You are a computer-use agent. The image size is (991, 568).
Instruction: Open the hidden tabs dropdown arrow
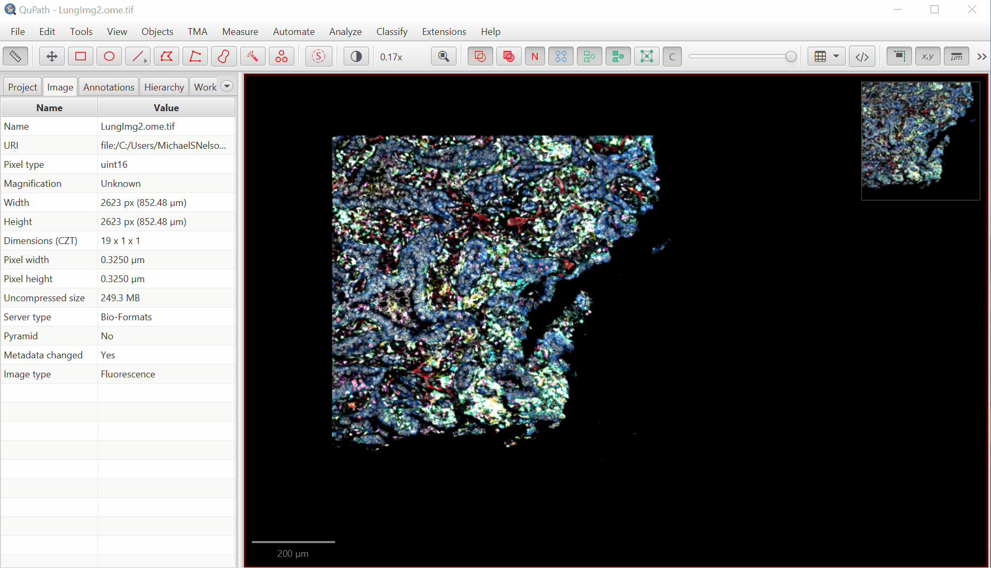227,86
